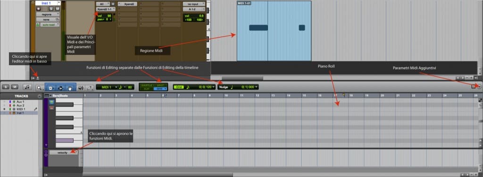Viewport: 483px width, 177px height.
Task: Solo the Inst 1 track
Action: (x=51, y=9)
